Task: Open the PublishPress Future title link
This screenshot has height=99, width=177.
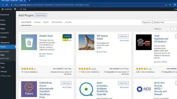Action: [46, 90]
